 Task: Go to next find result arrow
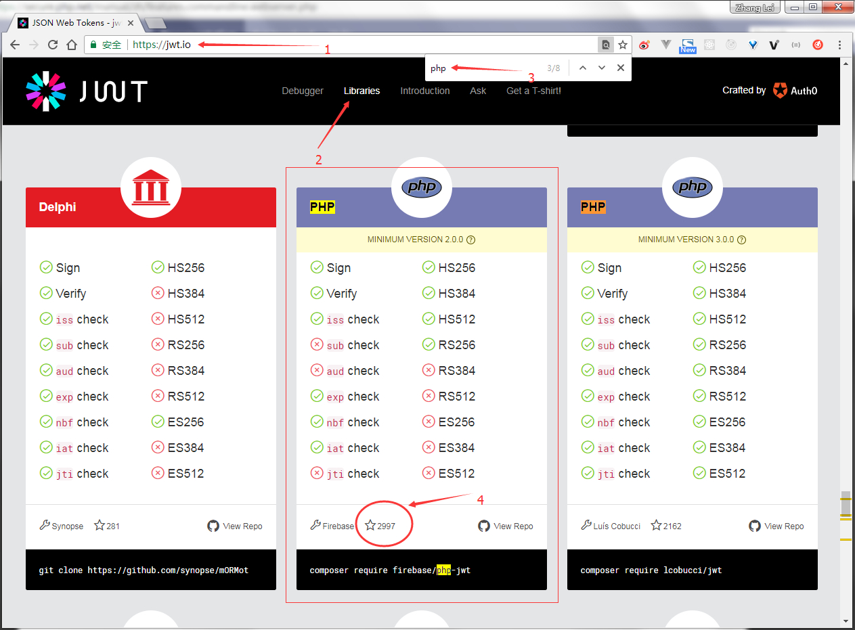(x=602, y=68)
